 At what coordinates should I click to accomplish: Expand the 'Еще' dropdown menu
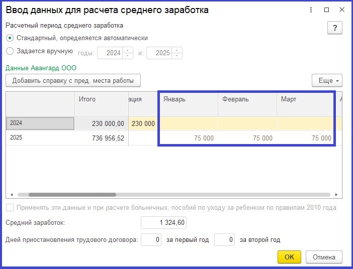click(x=327, y=80)
